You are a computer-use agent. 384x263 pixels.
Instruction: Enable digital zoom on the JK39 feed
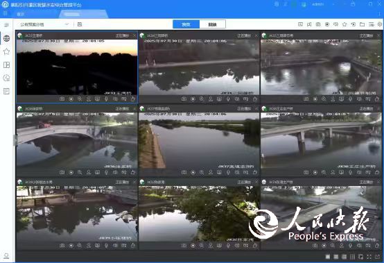click(80, 246)
